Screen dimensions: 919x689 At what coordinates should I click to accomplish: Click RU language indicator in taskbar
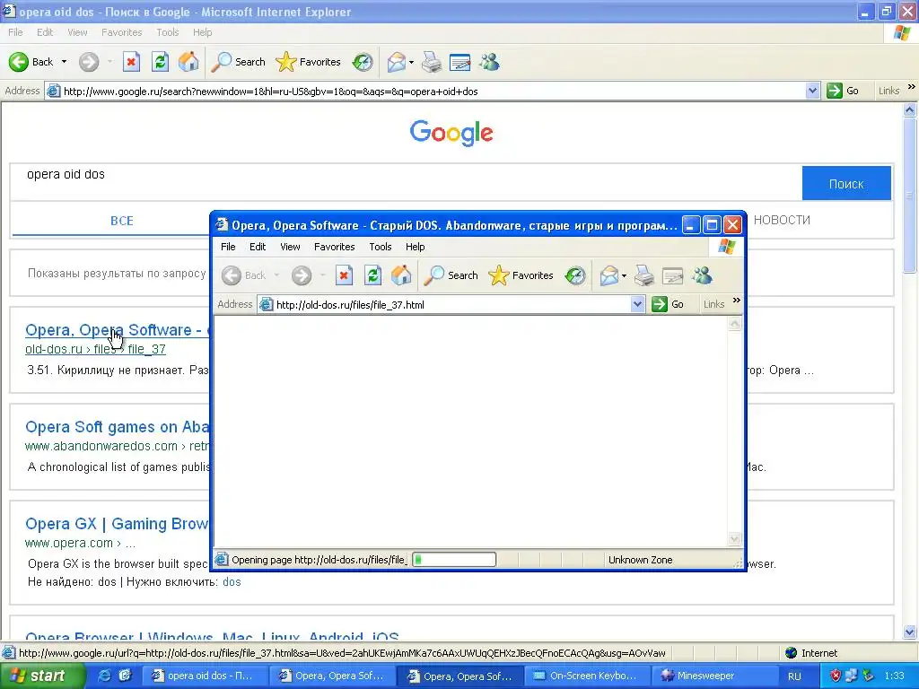click(794, 676)
